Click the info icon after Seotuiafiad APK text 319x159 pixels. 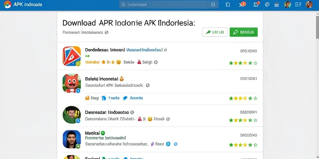tap(148, 85)
